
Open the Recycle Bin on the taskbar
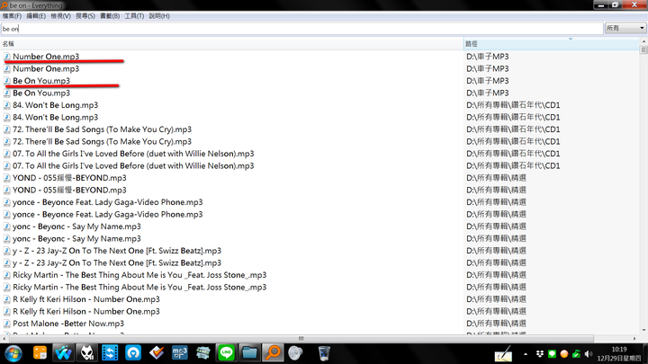(324, 353)
